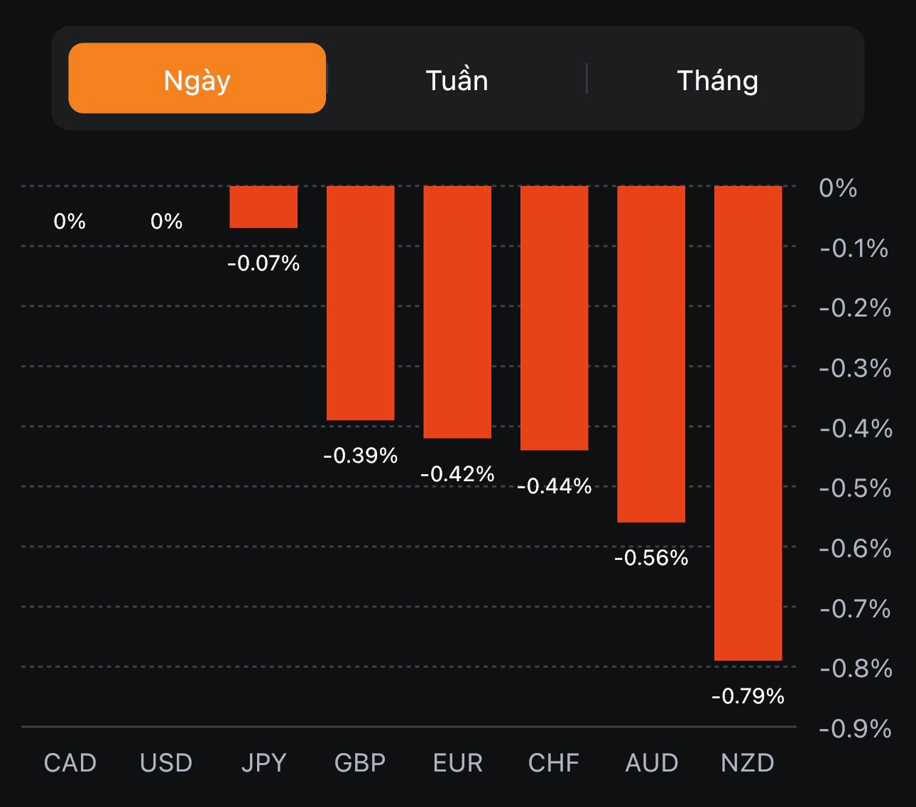Click the JPY axis label
Viewport: 916px width, 807px height.
pos(263,763)
